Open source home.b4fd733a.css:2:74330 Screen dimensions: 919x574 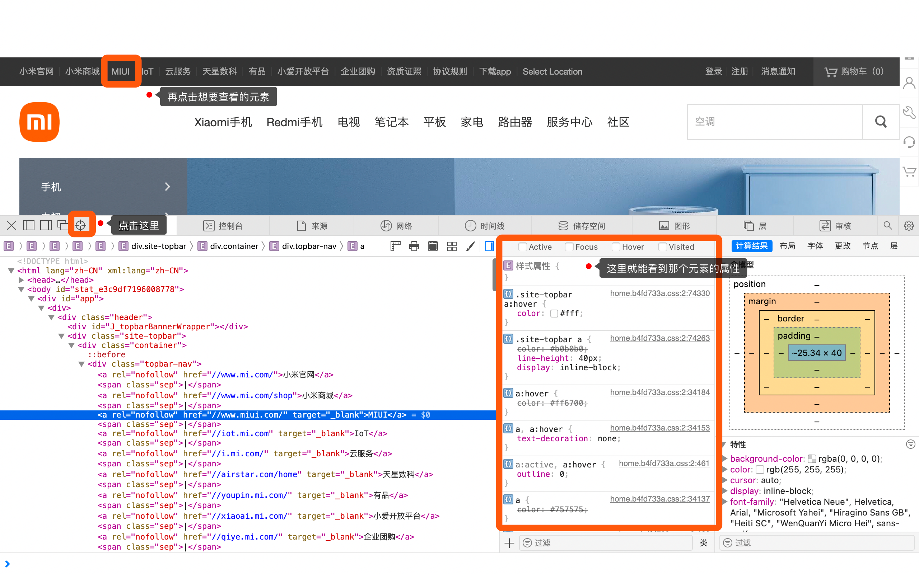click(x=659, y=293)
